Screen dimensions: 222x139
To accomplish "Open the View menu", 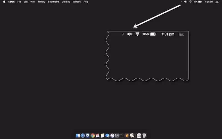I will pos(33,2).
